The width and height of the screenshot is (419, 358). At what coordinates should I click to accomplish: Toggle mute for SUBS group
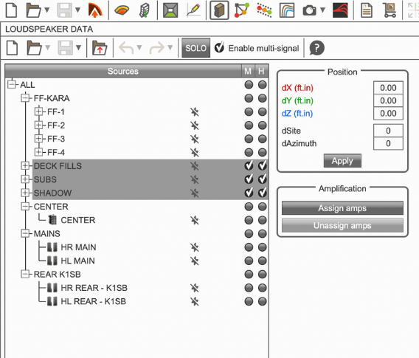tap(249, 179)
